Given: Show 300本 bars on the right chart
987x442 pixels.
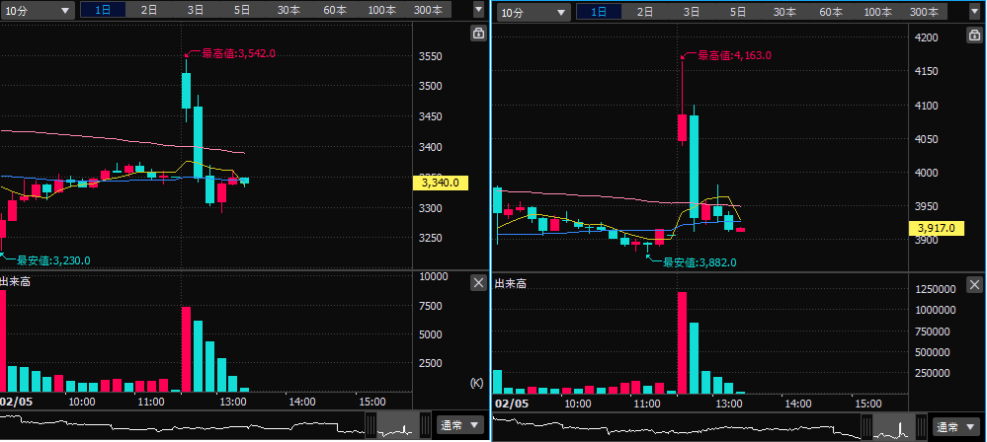Looking at the screenshot, I should click(924, 12).
